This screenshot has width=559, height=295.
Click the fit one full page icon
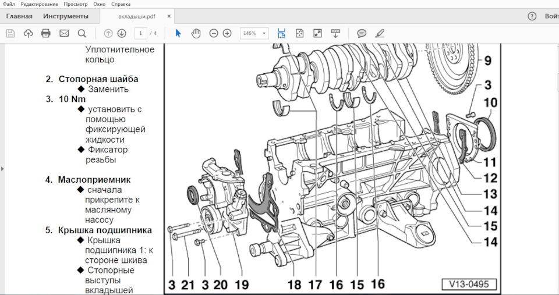pyautogui.click(x=299, y=34)
